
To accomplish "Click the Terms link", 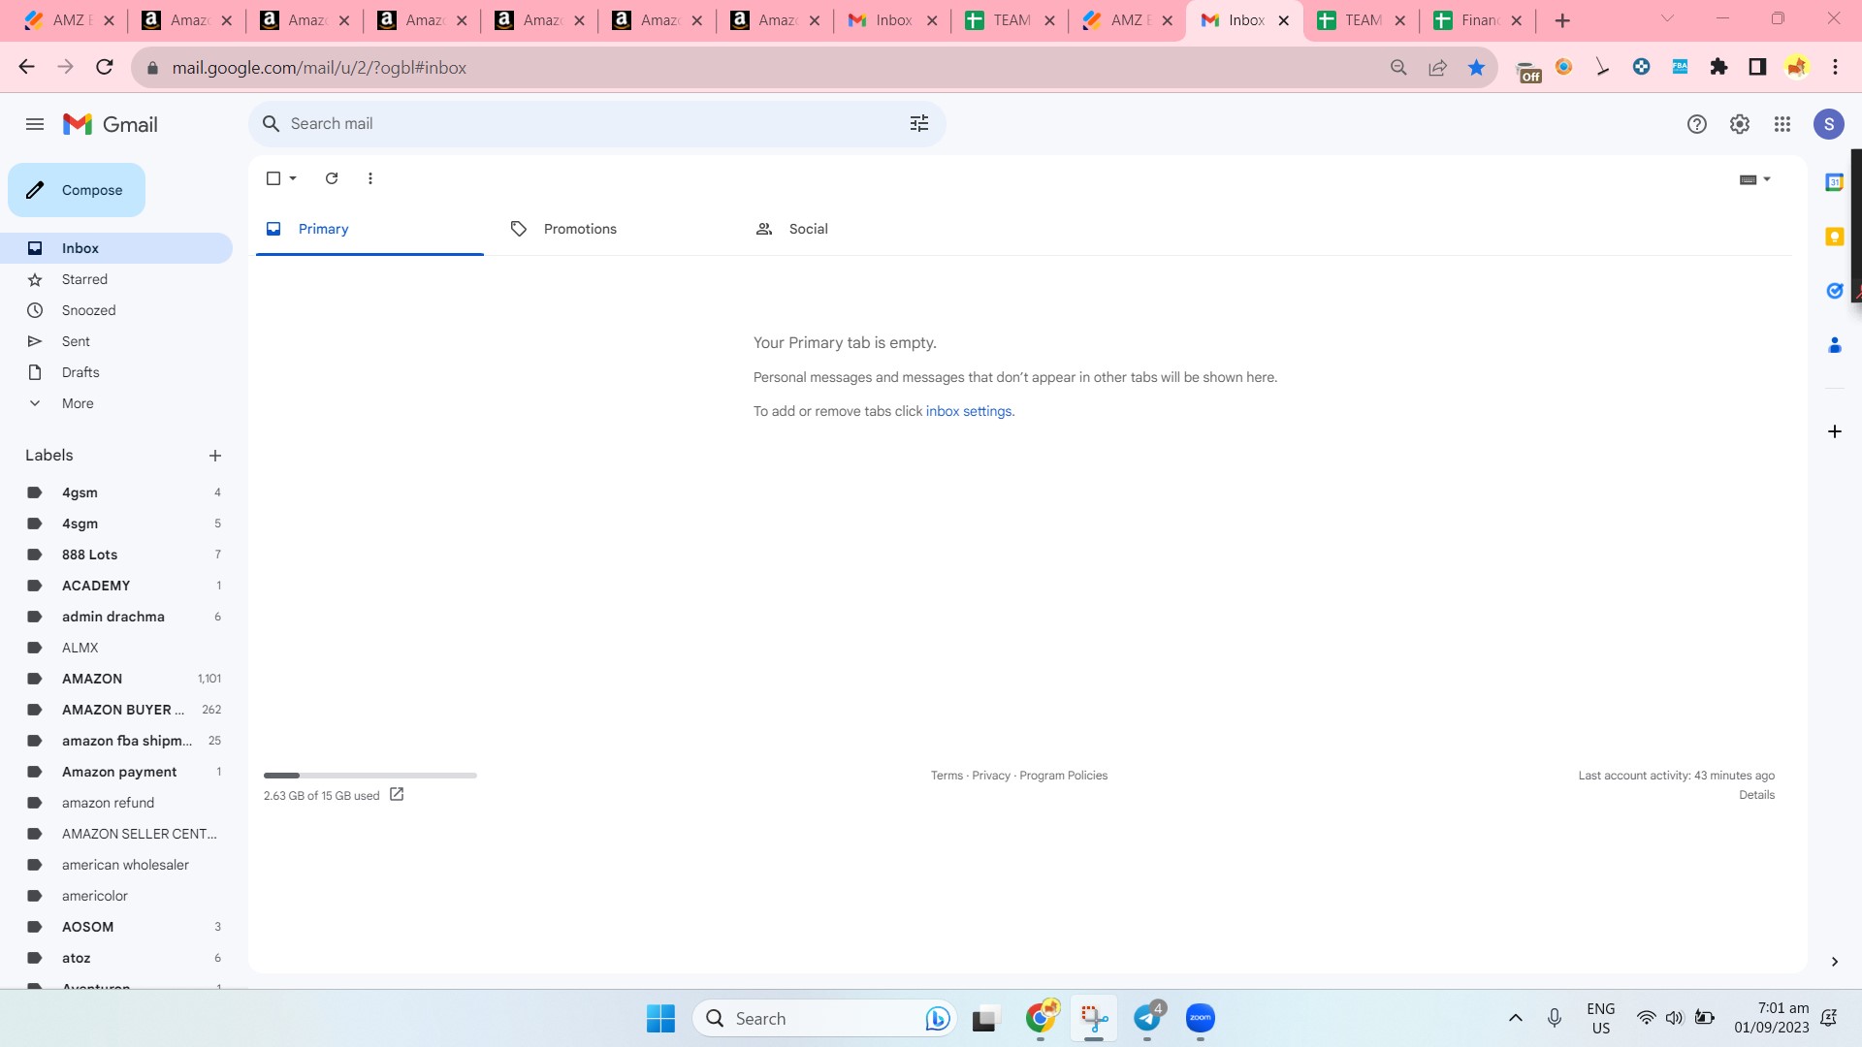I will pos(947,776).
